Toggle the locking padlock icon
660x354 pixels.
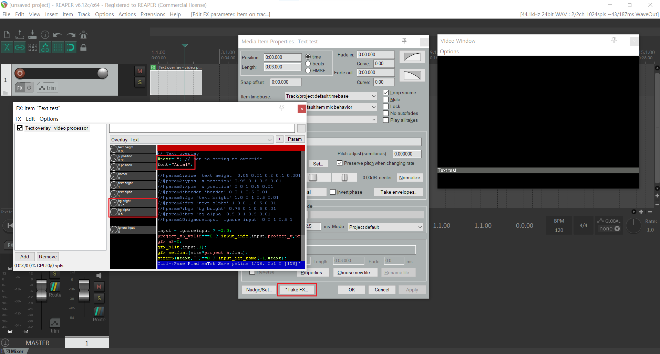click(83, 47)
